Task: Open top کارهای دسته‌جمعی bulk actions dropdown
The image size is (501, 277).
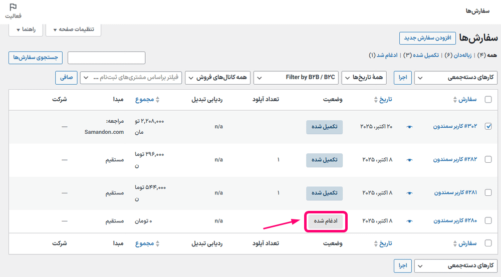Action: pyautogui.click(x=455, y=78)
